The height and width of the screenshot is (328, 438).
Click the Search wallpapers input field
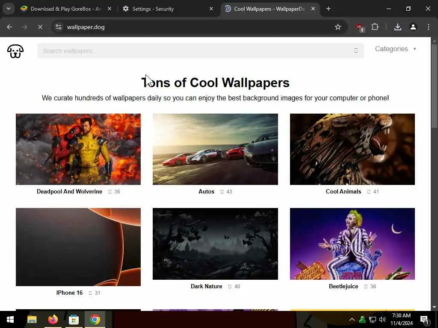201,51
